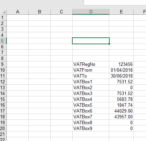Select cell with value 44029.00
Viewport: 146px width, 141px height.
tap(121, 111)
